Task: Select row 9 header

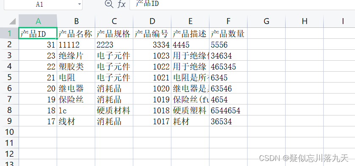Action: (9, 121)
